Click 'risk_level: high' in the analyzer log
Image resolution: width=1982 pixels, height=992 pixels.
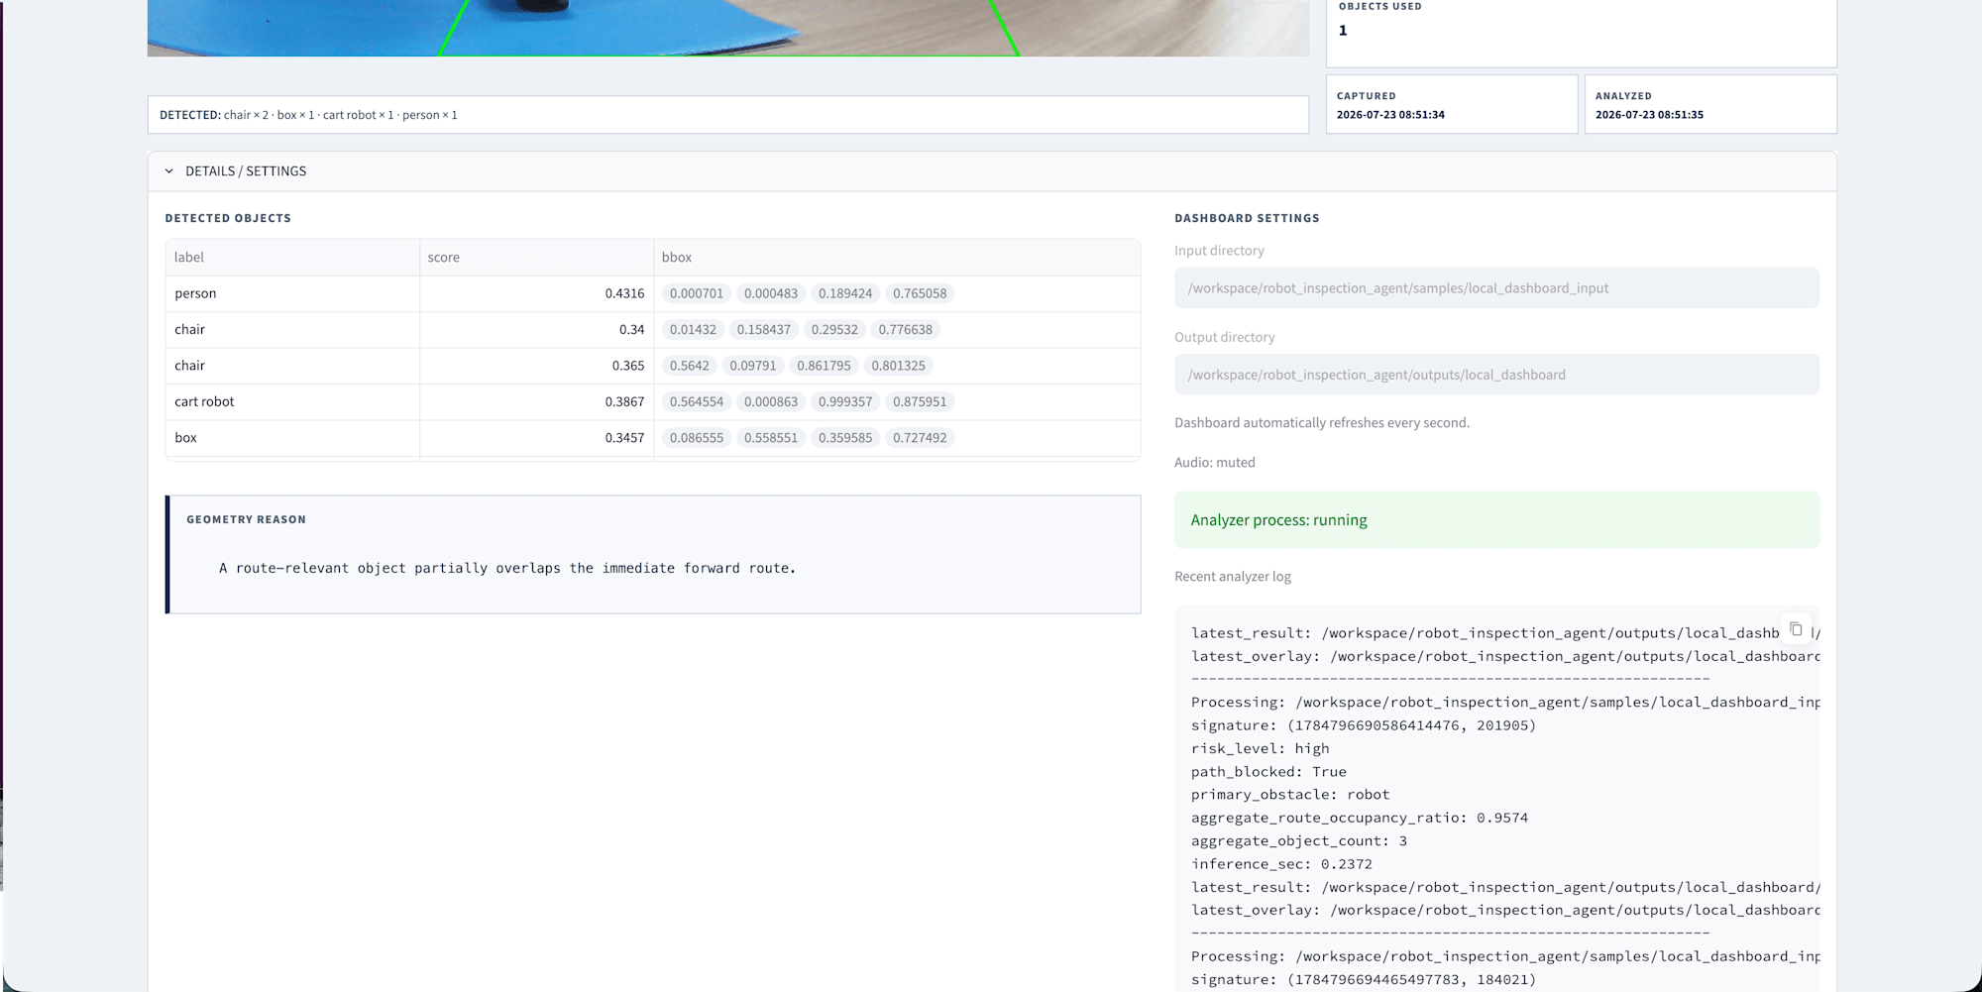(x=1261, y=749)
